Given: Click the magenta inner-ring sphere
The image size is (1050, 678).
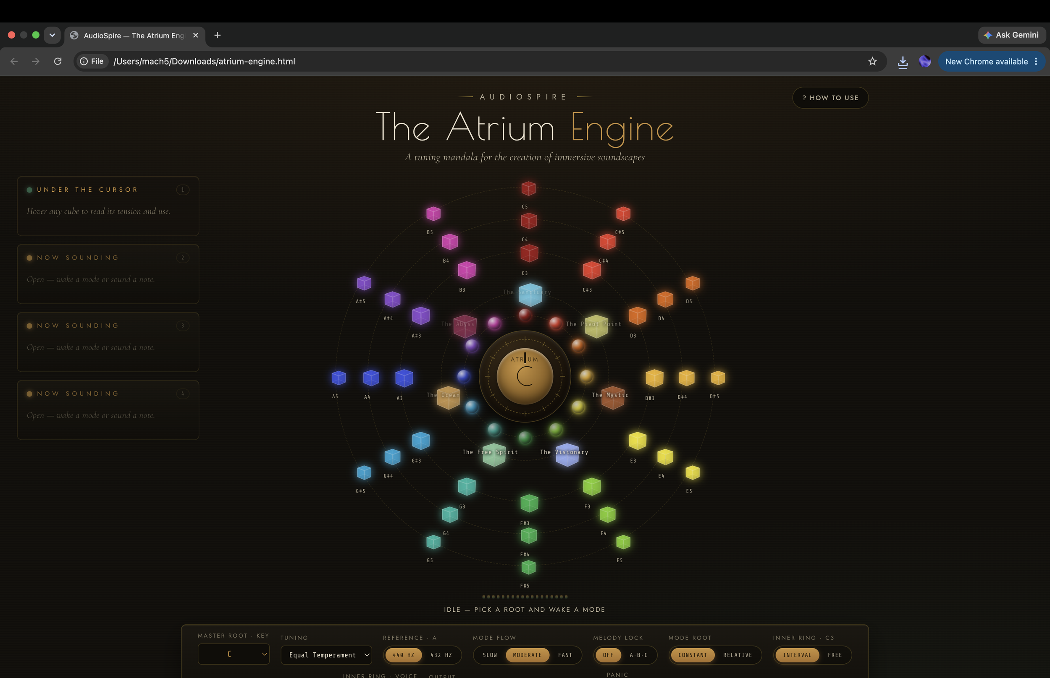Looking at the screenshot, I should coord(494,323).
